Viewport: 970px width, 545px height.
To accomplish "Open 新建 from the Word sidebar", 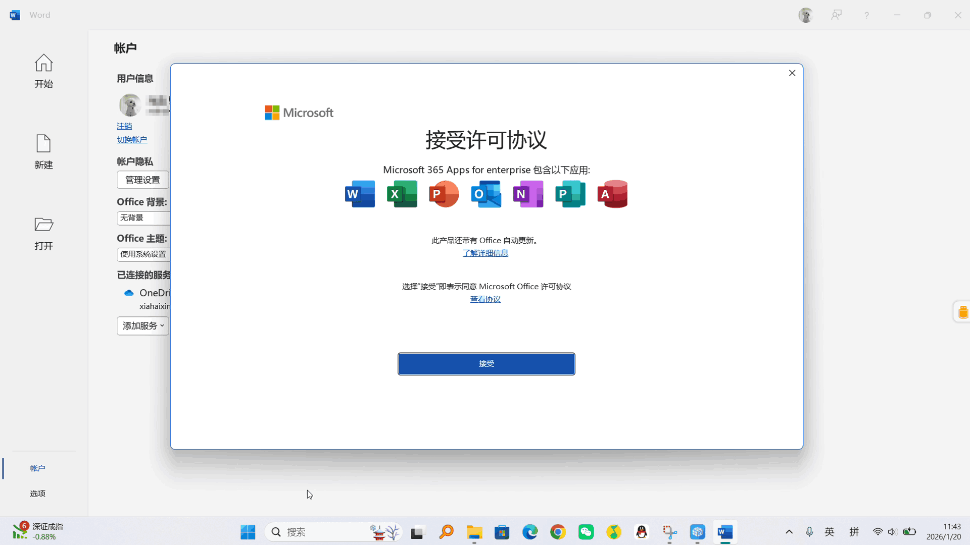I will click(x=43, y=151).
